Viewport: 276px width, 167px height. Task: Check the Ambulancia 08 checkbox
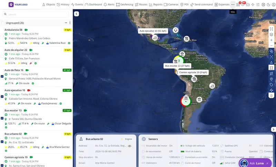[x=2, y=36]
